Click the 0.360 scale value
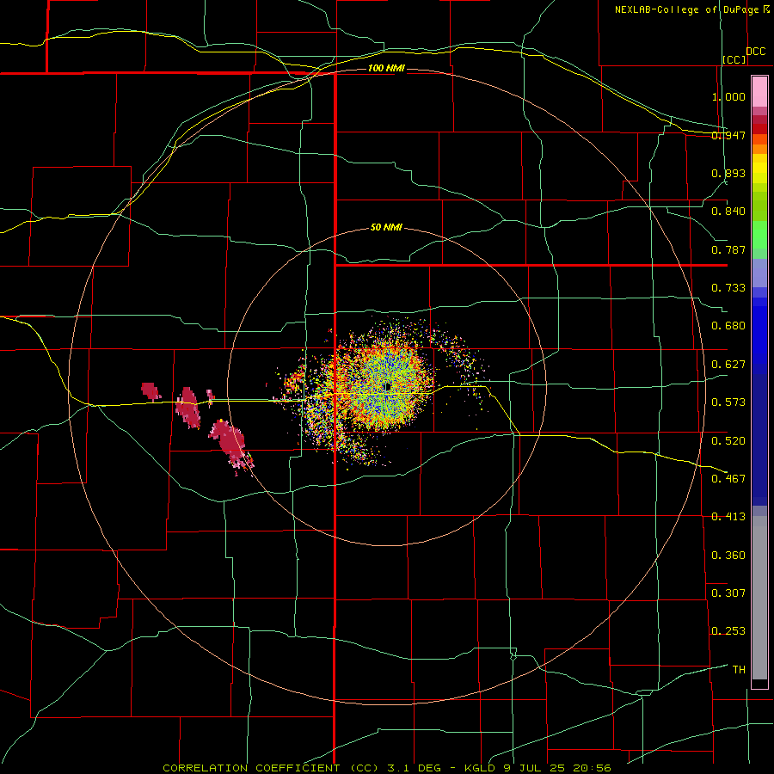Image resolution: width=774 pixels, height=774 pixels. (x=728, y=556)
